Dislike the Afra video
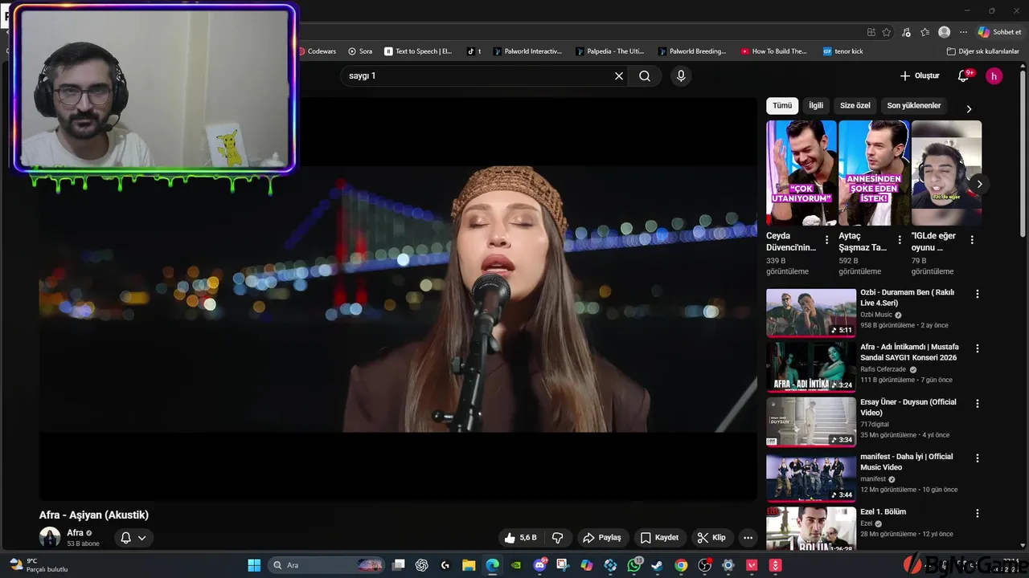The image size is (1029, 578). coord(558,538)
